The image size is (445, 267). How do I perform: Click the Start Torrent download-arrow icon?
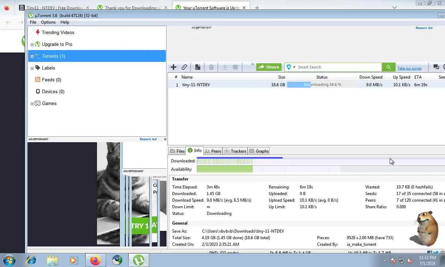(x=225, y=67)
